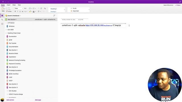The width and height of the screenshot is (182, 102).
Task: Click the increase indent icon
Action: (41, 8)
